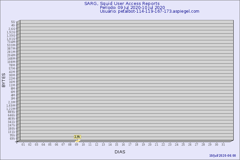Screen dimensions: 240x160
Task: Click the 78M y-axis label
Action: click(x=12, y=65)
